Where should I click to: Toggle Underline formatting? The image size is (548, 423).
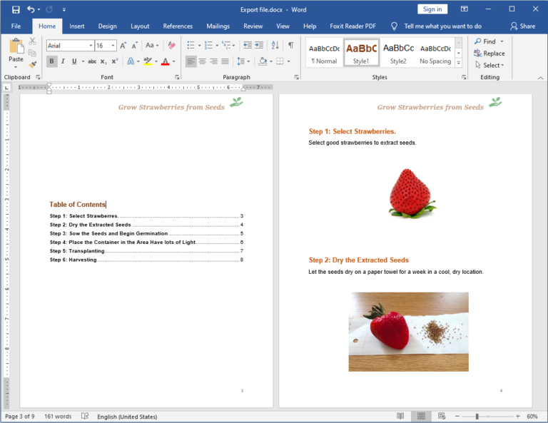click(74, 61)
